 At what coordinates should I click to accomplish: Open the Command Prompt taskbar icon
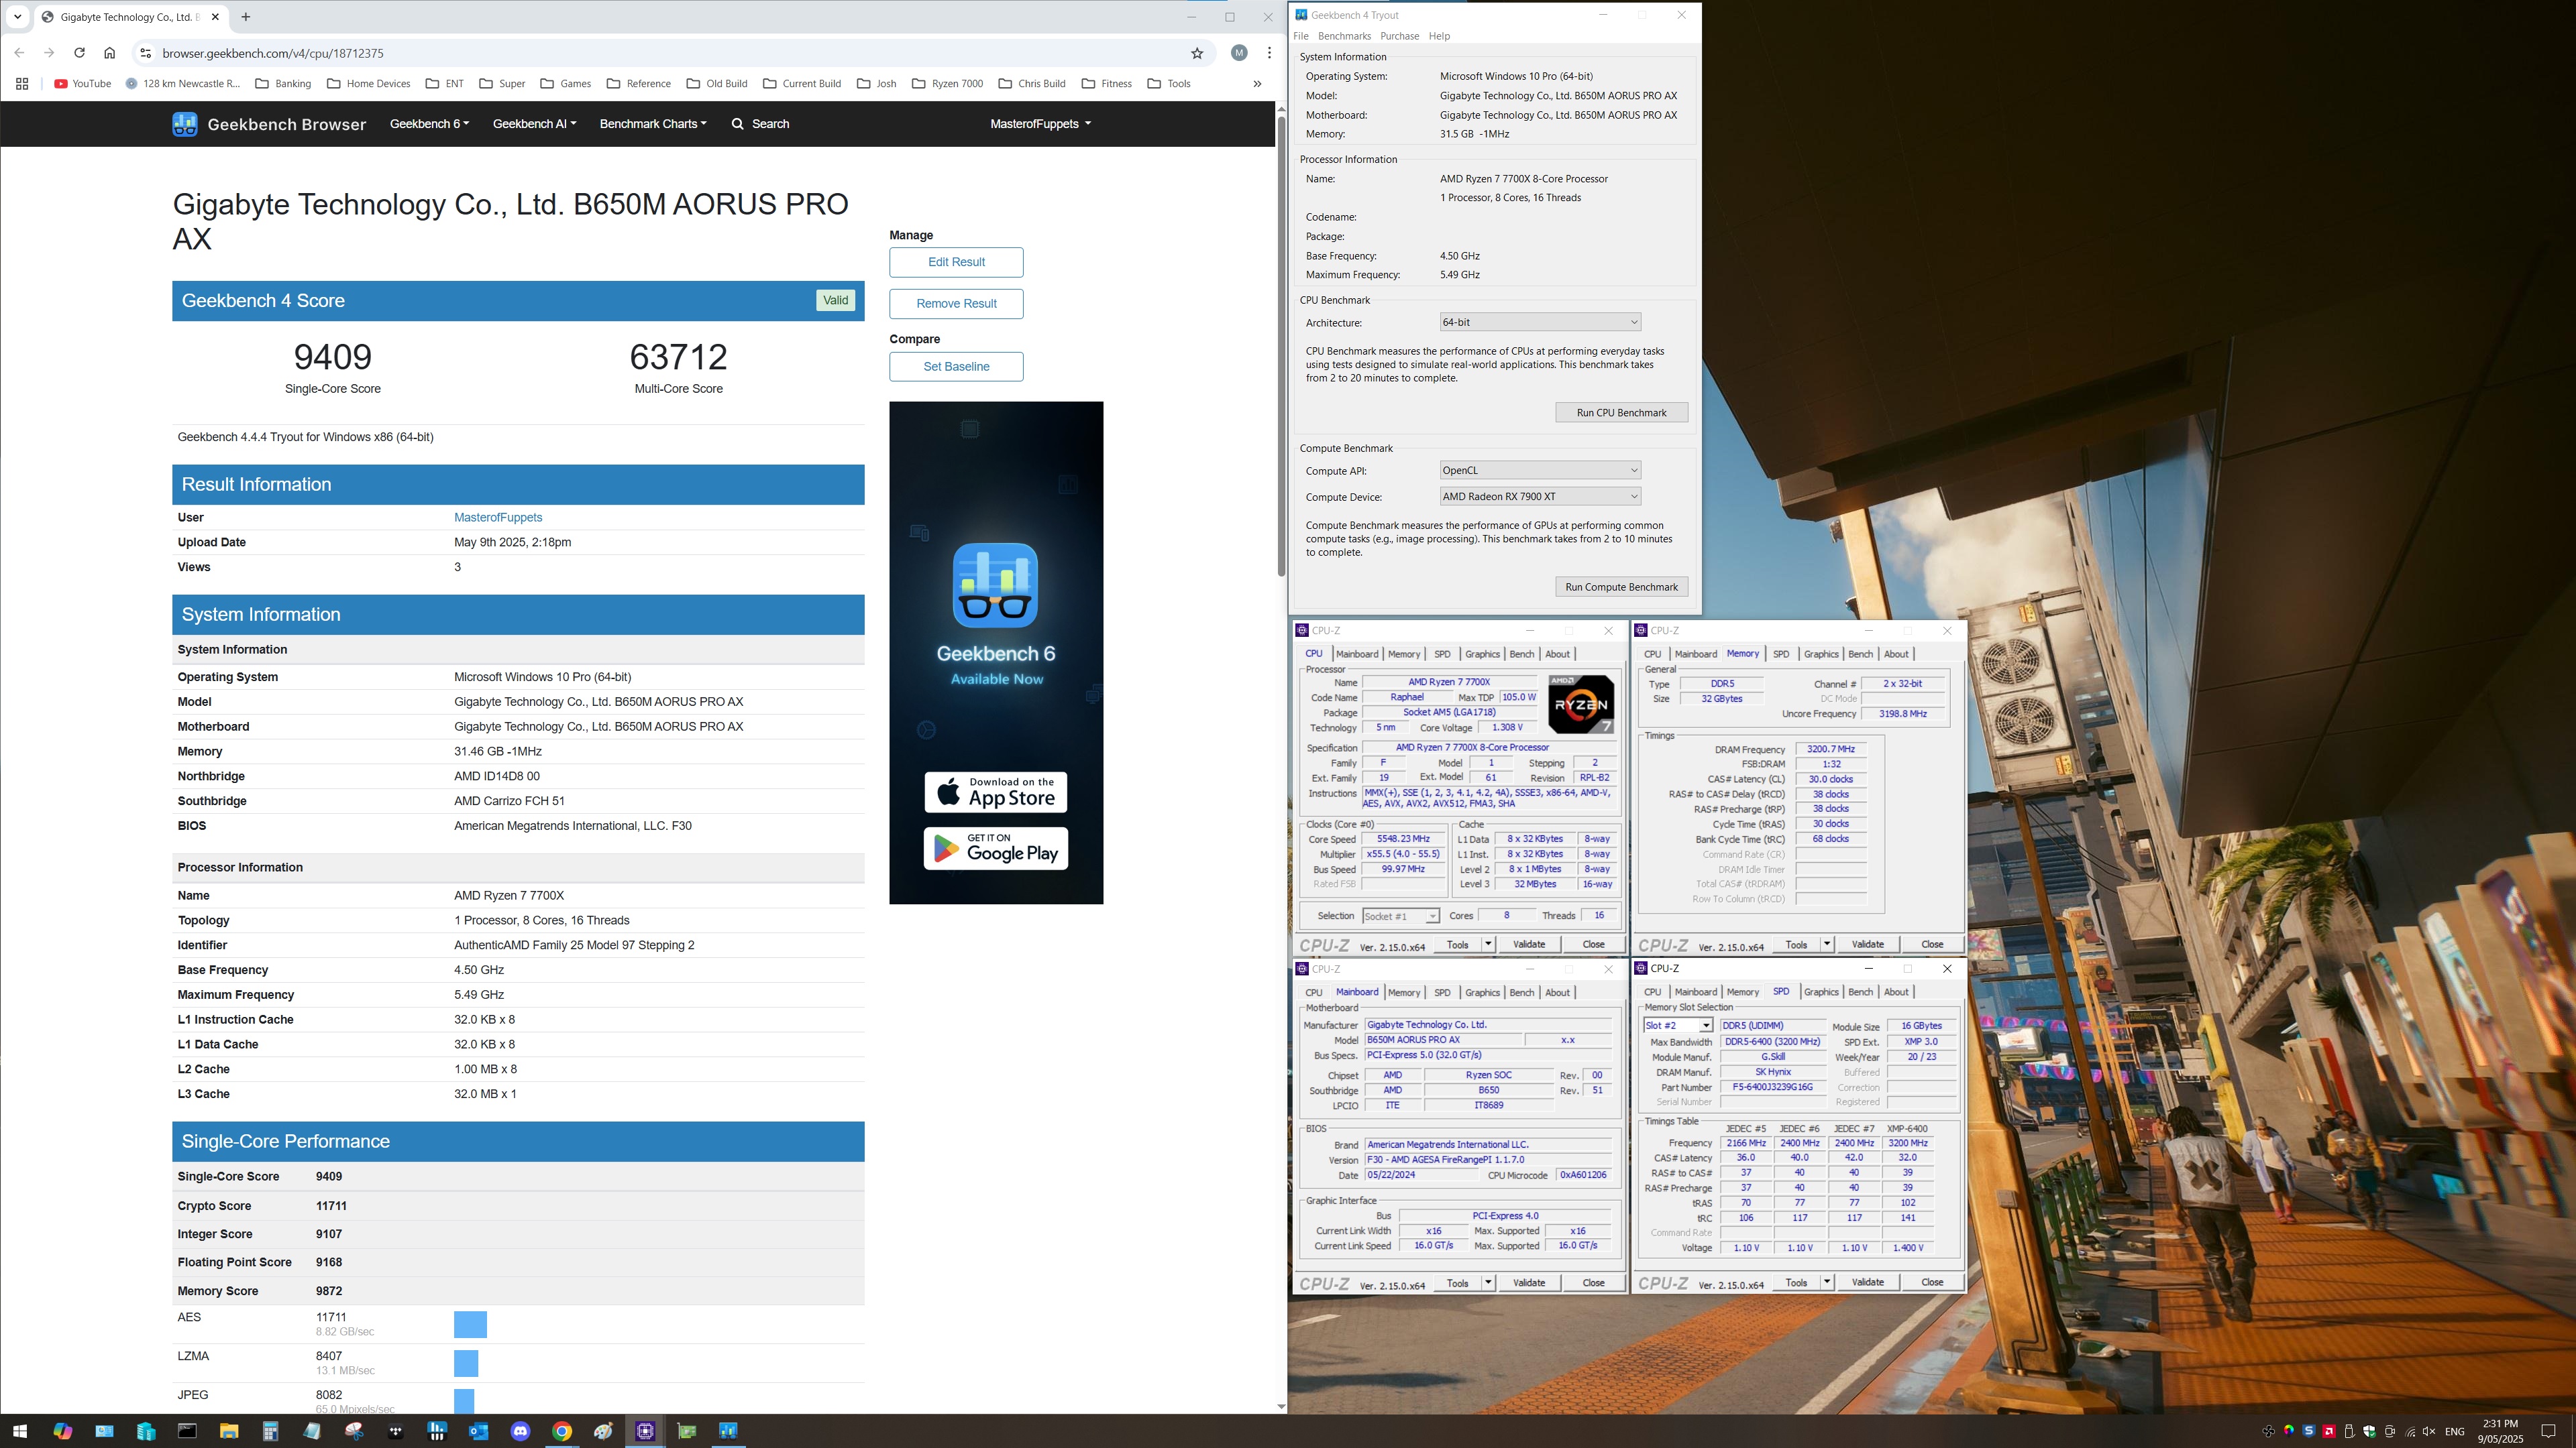coord(187,1431)
